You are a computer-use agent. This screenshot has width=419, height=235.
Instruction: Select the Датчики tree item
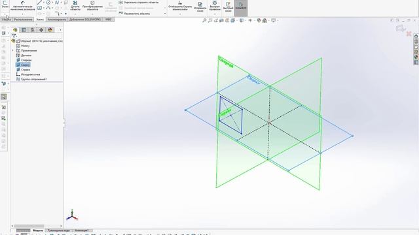(24, 55)
